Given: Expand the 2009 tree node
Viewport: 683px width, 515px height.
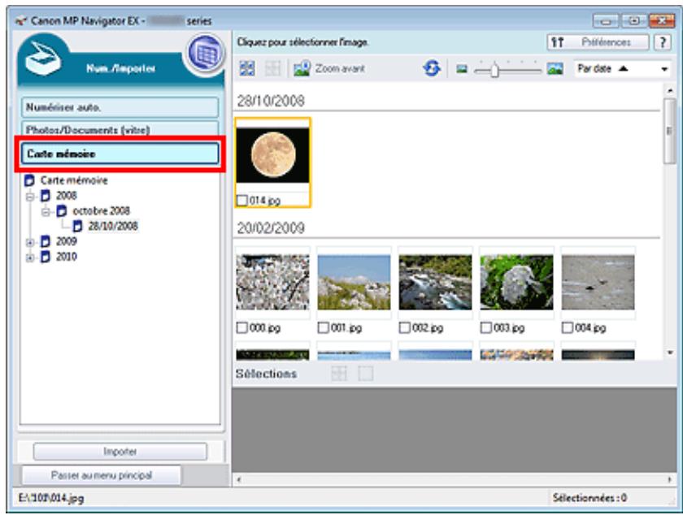Looking at the screenshot, I should tap(29, 243).
